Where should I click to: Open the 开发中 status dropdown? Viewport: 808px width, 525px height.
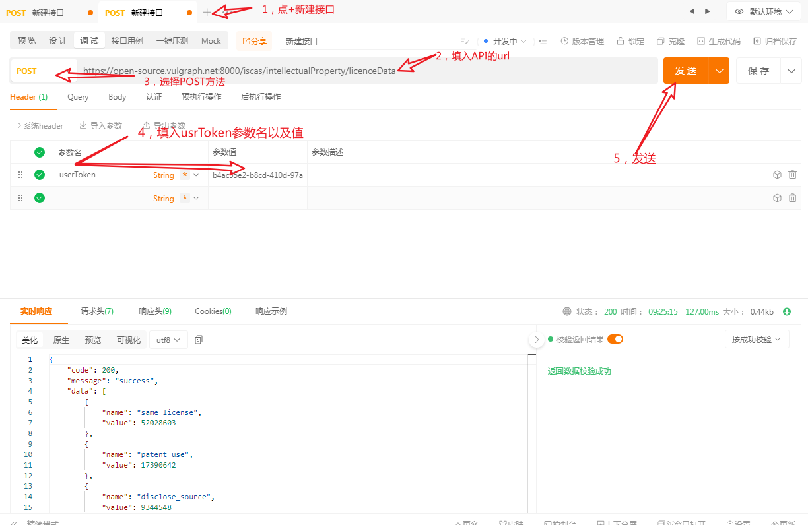[505, 41]
